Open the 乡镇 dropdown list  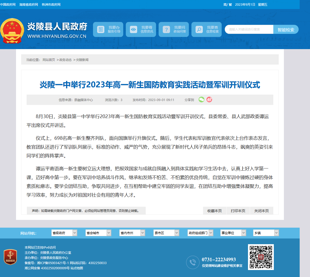266,233
